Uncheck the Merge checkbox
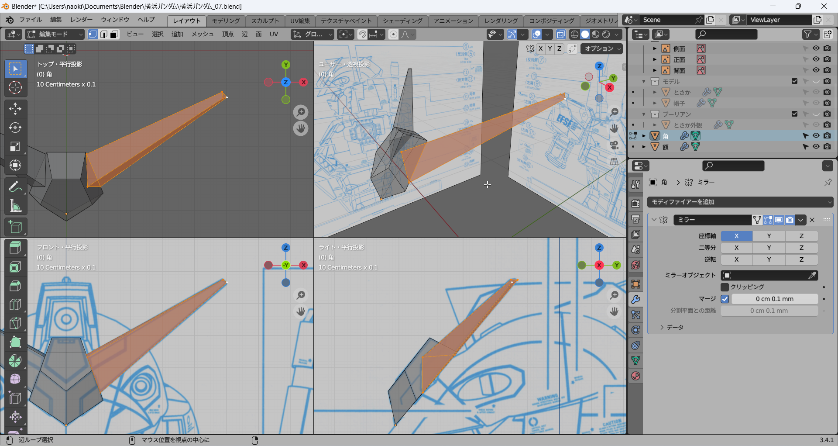 click(x=725, y=299)
